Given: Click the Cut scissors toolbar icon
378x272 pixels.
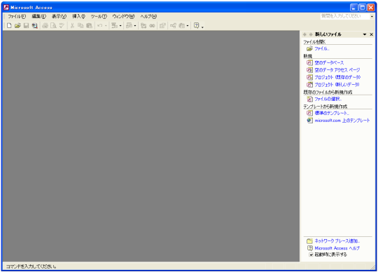Looking at the screenshot, I should (x=72, y=25).
